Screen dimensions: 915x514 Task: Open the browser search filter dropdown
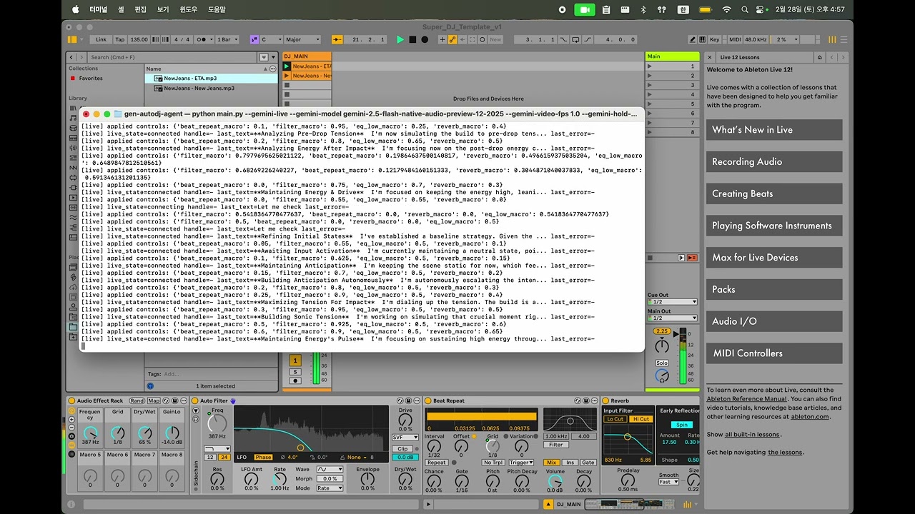coord(264,57)
